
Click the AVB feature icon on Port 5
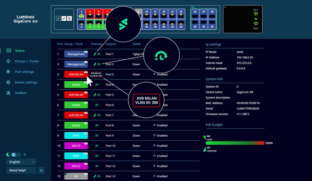coord(95,95)
